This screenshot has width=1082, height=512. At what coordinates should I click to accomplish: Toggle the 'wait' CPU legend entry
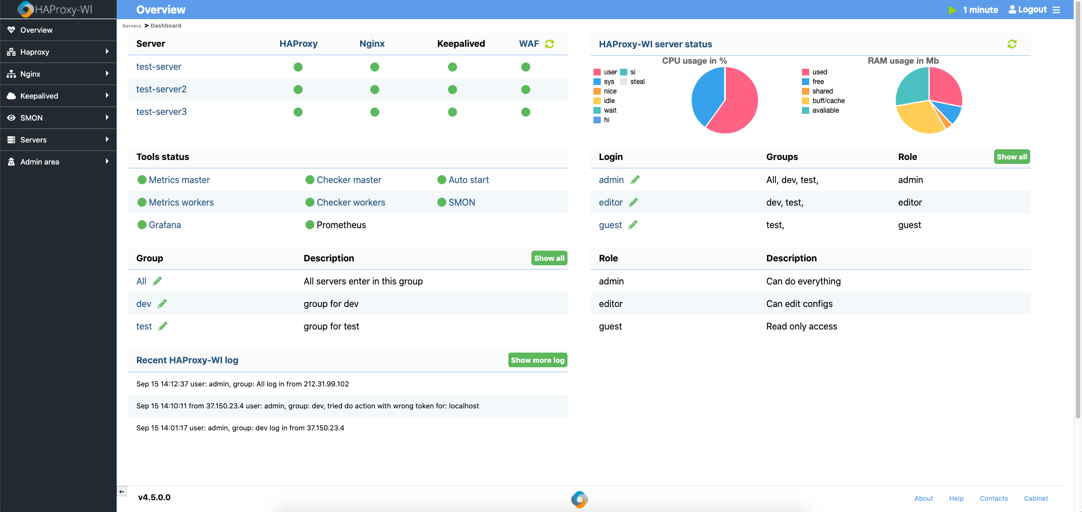[x=605, y=110]
